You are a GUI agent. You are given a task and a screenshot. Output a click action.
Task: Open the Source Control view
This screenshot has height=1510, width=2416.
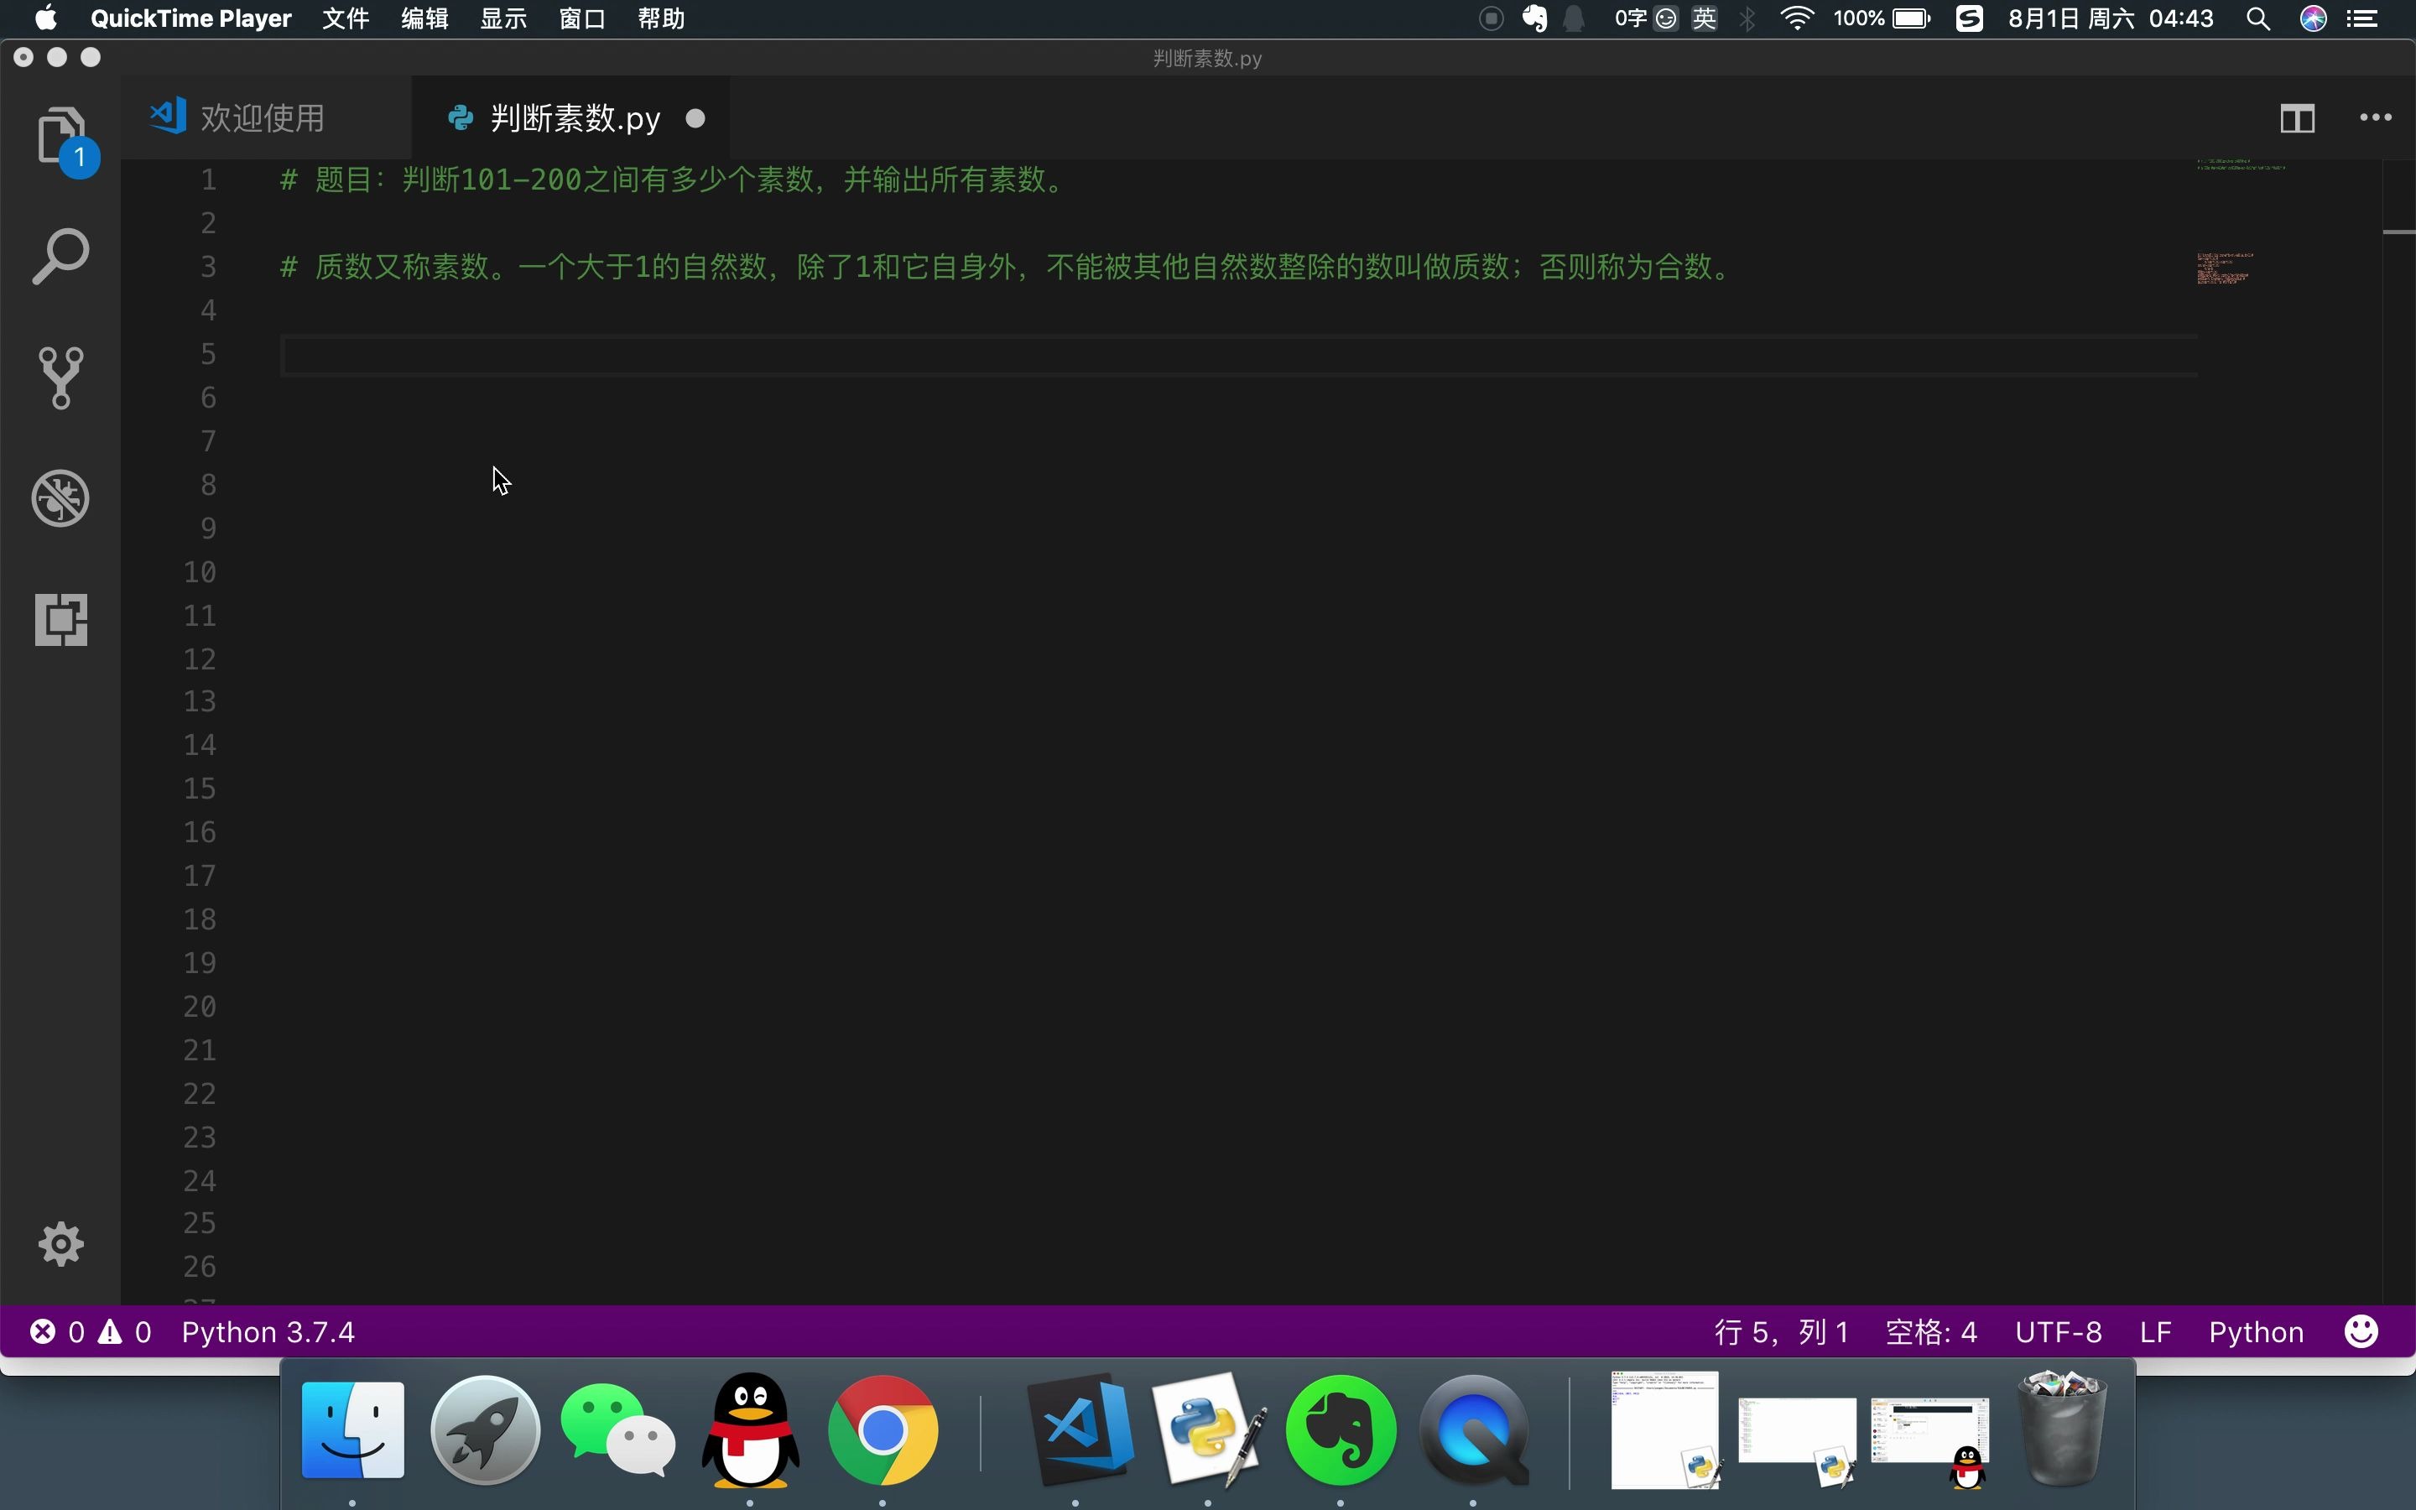[60, 377]
